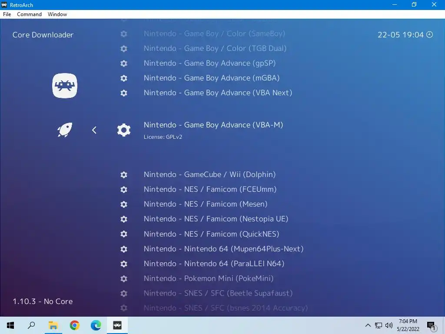Screen dimensions: 445x334
Task: Click the rocket Online Updater icon
Action: coord(65,130)
